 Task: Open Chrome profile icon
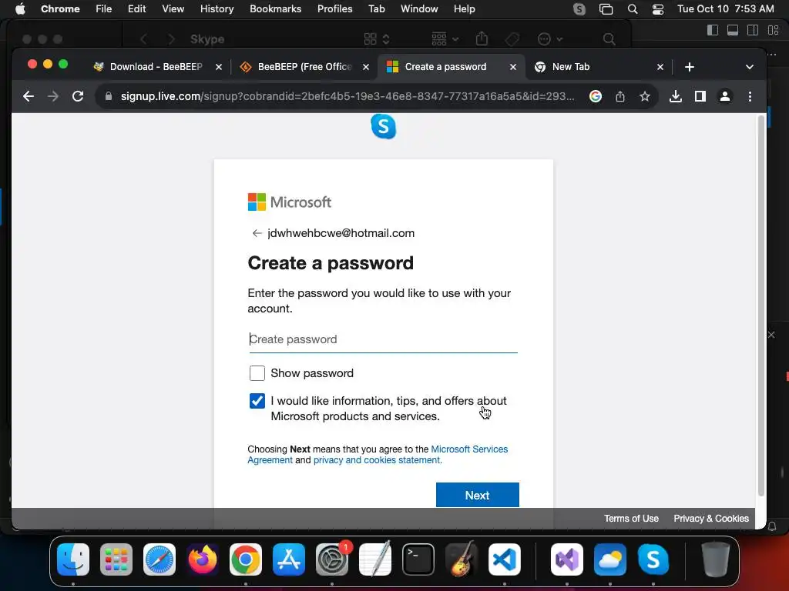tap(724, 96)
